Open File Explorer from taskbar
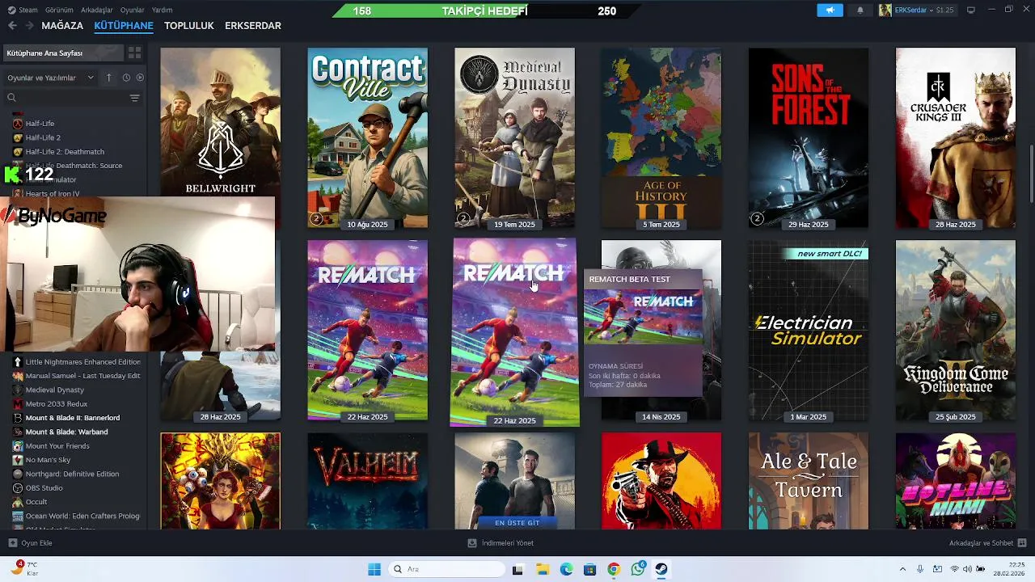 (542, 569)
